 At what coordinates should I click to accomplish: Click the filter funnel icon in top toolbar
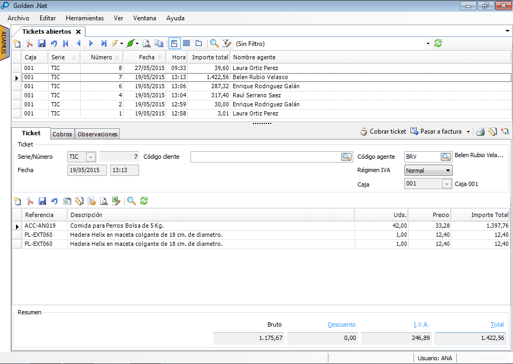[x=226, y=43]
